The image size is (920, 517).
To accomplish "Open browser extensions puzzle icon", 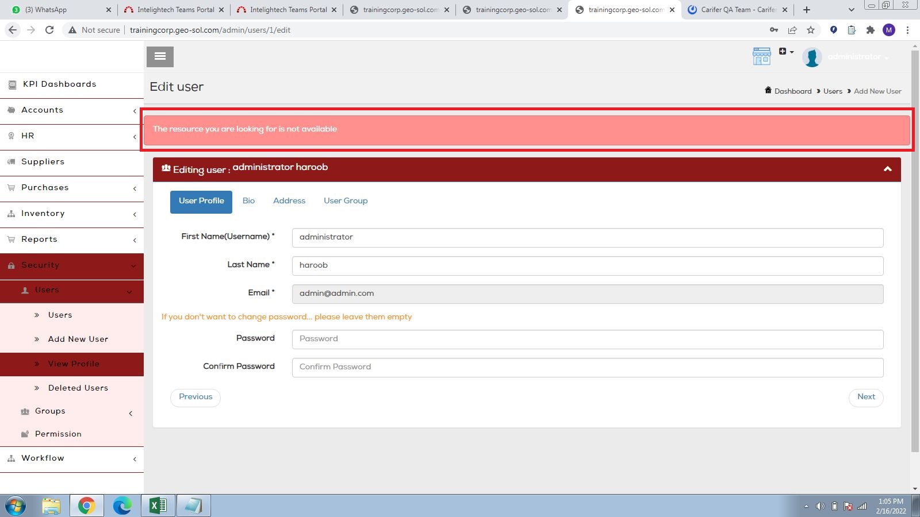I will point(871,30).
